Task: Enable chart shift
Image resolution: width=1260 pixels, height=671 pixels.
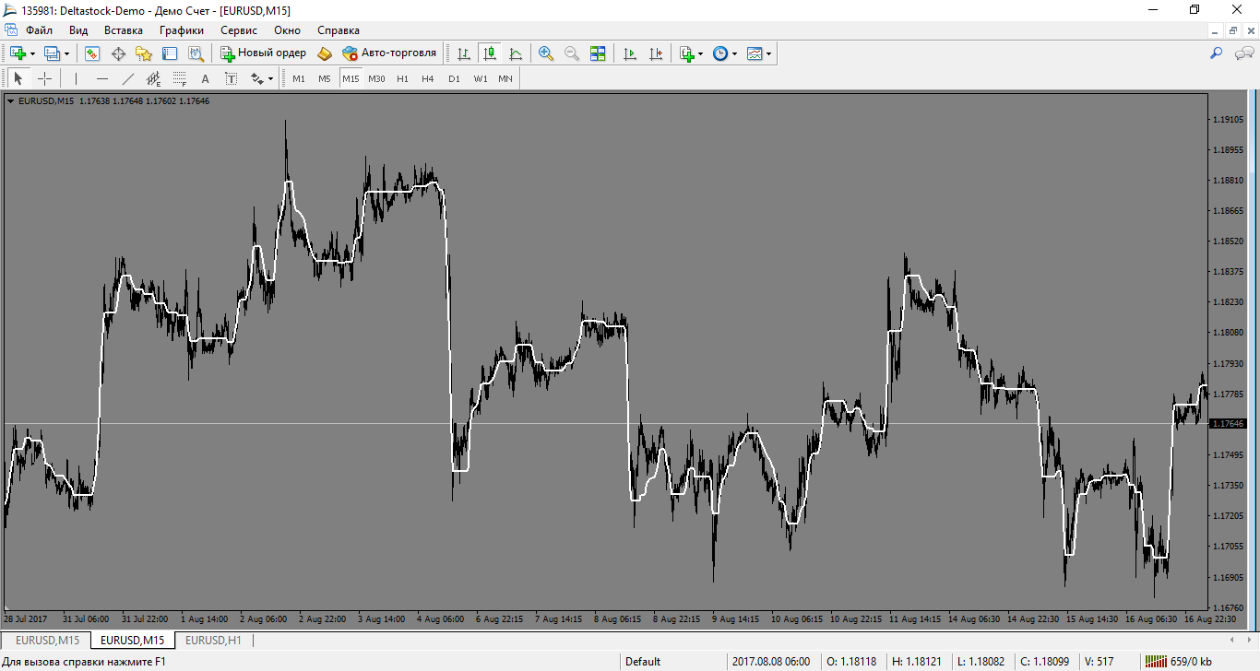Action: pos(656,53)
